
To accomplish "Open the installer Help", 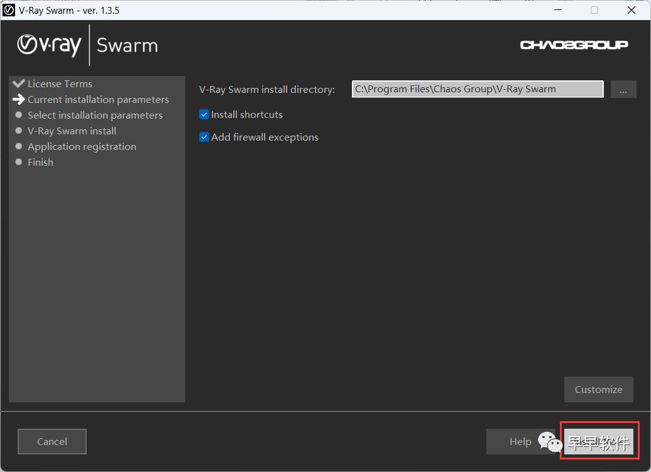I will point(520,442).
